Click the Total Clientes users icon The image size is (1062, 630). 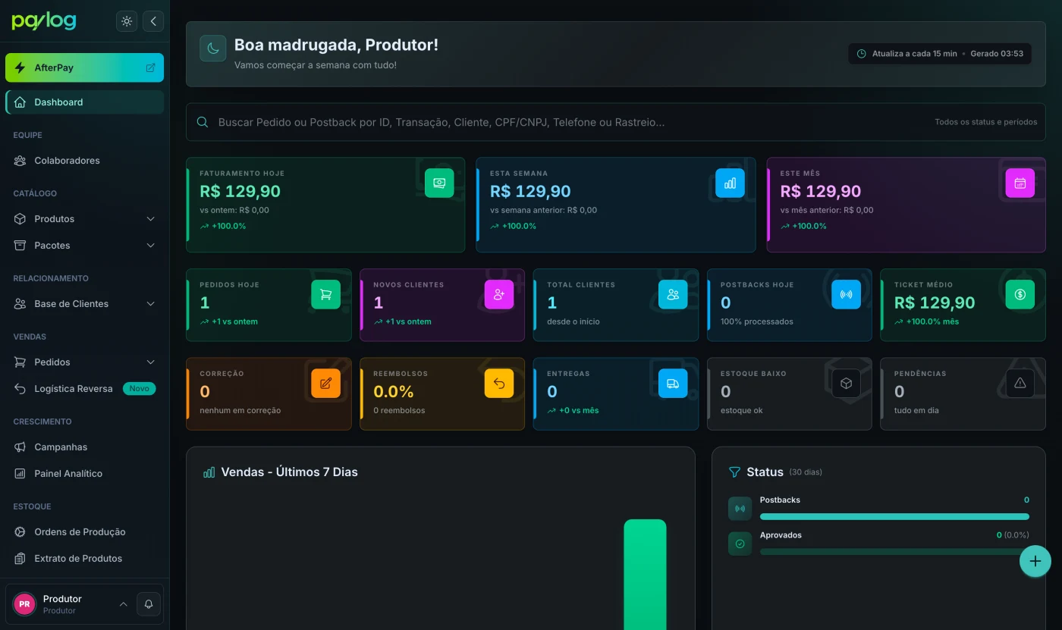coord(673,295)
